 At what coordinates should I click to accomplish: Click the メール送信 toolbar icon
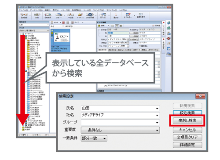[70, 16]
